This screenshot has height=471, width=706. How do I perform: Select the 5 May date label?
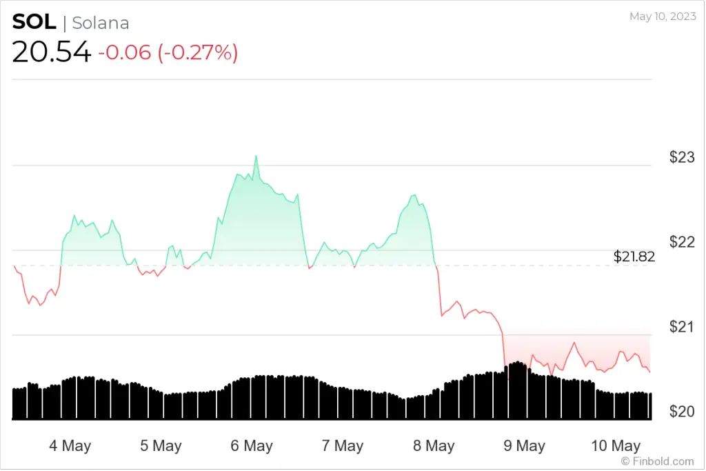[161, 445]
